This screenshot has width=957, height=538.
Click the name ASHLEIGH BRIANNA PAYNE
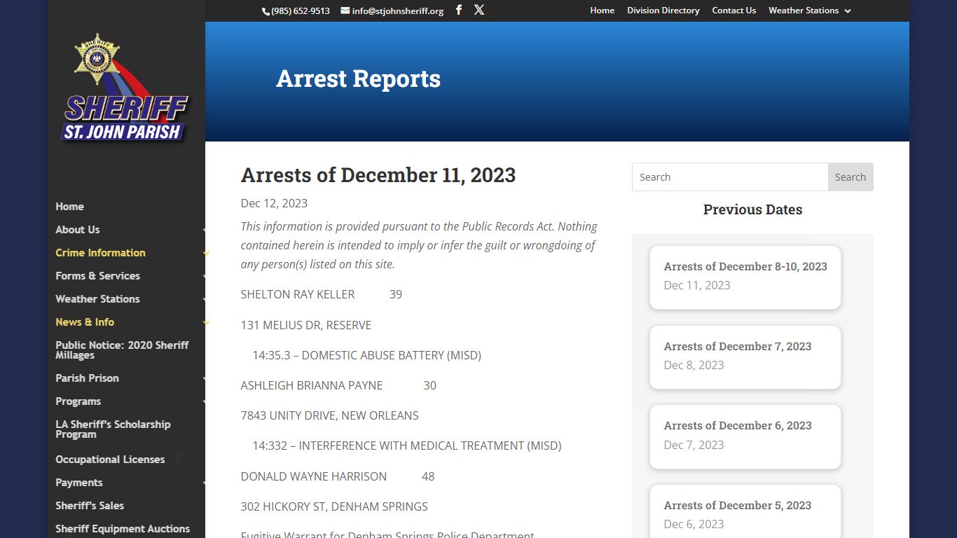(312, 385)
